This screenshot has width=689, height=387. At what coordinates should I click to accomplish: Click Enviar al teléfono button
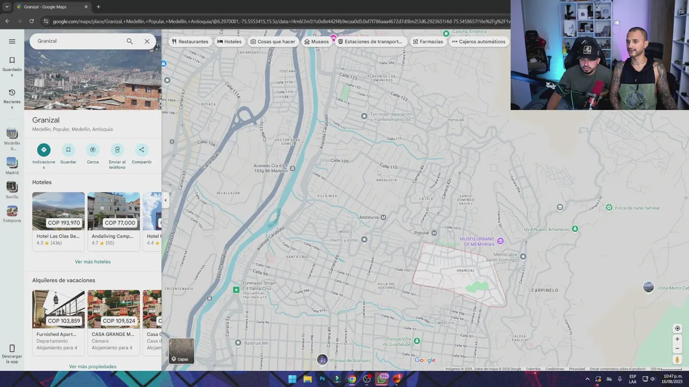pyautogui.click(x=117, y=156)
